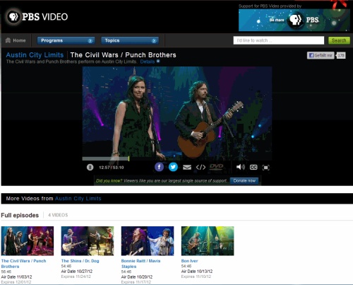
Task: Click the green Search button
Action: 339,40
